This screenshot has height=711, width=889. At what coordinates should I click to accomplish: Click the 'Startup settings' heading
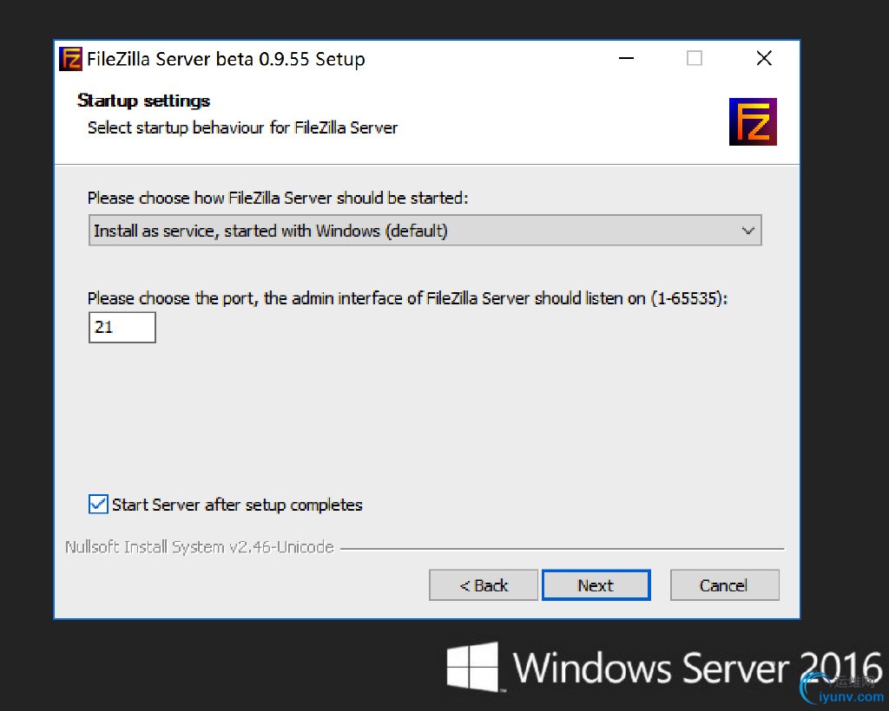tap(143, 101)
